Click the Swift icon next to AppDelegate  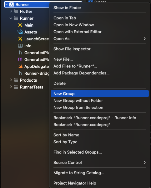(20, 66)
